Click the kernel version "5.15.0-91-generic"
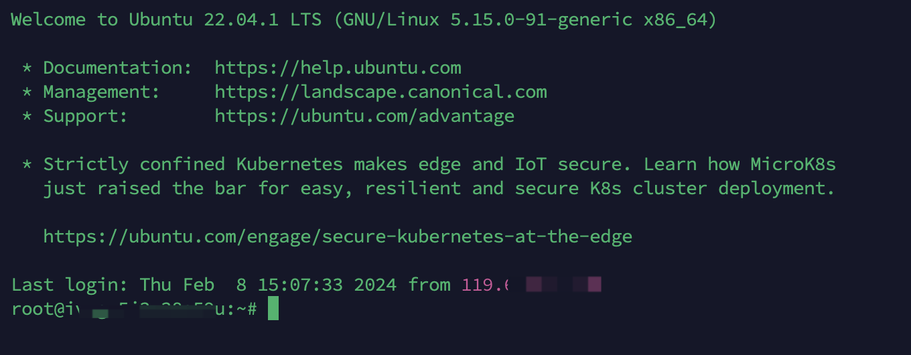Viewport: 911px width, 355px height. point(541,19)
